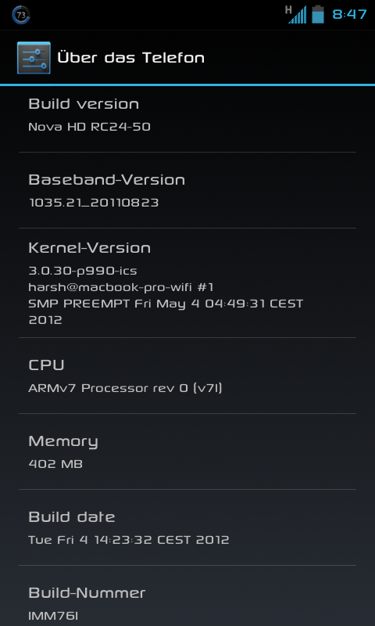This screenshot has width=375, height=626.
Task: Tap the baseband value 1035.21_20110823
Action: [x=94, y=203]
